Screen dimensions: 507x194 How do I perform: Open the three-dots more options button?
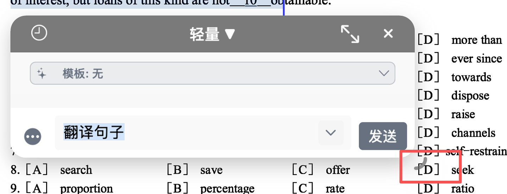(x=33, y=136)
